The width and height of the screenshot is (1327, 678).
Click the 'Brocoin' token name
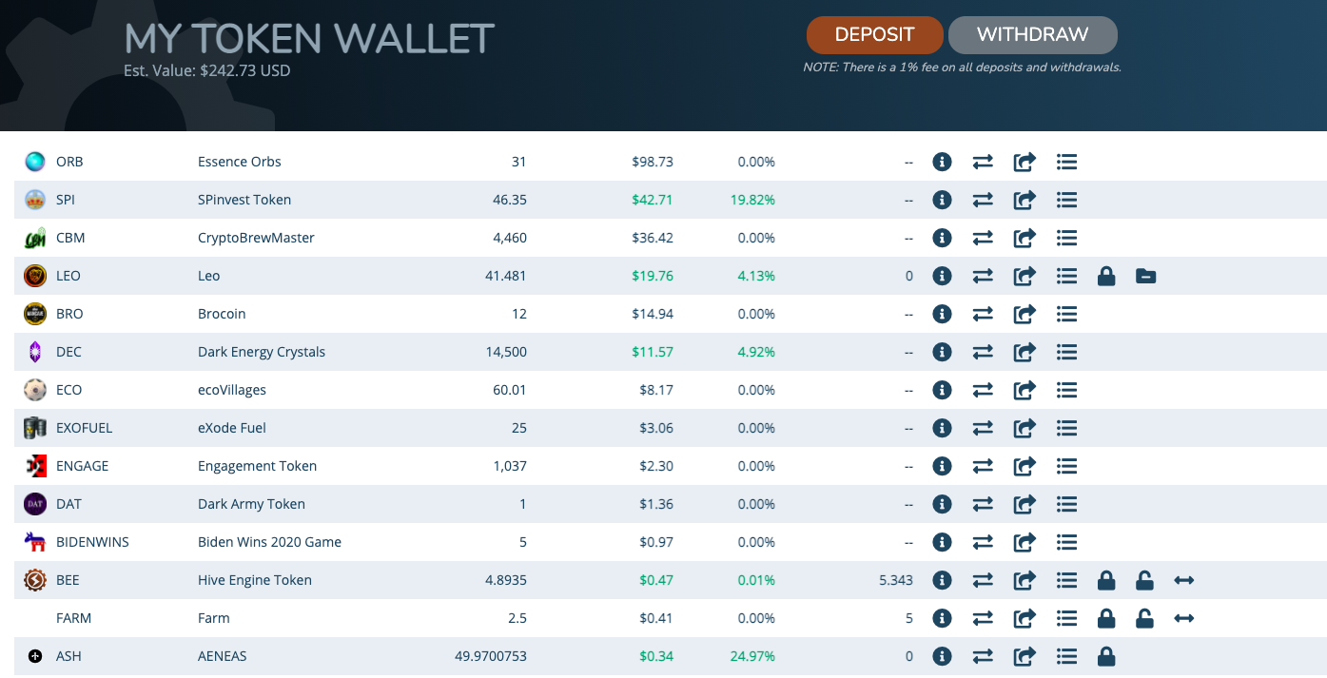click(x=222, y=314)
